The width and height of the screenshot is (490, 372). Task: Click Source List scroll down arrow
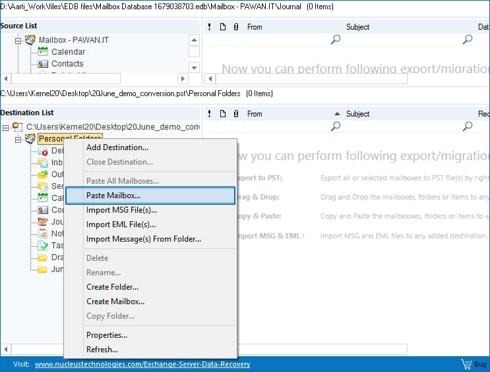click(194, 67)
